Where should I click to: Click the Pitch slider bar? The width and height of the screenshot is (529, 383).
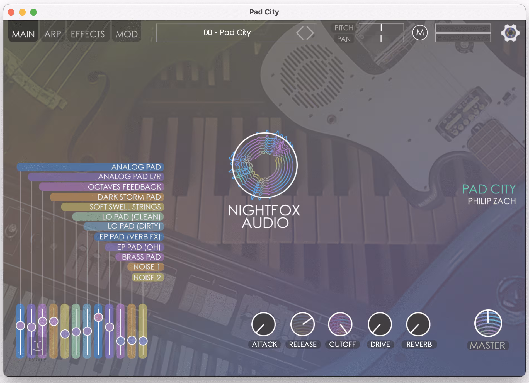381,27
